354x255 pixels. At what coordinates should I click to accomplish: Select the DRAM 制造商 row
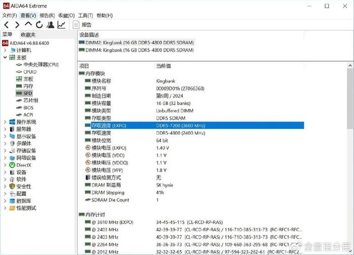tap(194, 185)
